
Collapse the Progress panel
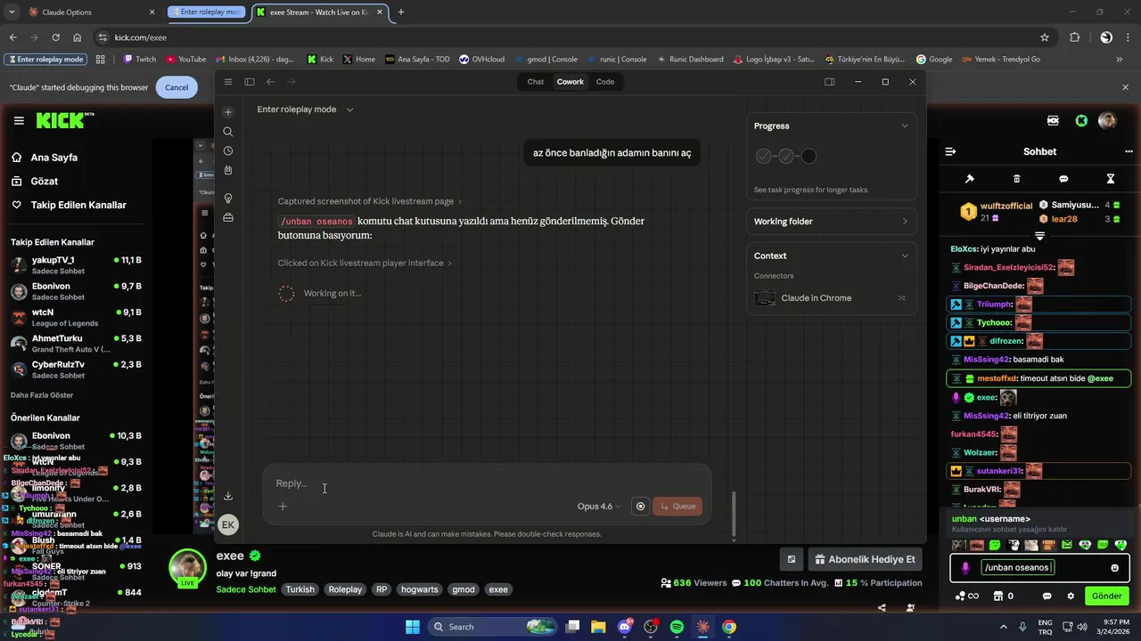[x=905, y=126]
